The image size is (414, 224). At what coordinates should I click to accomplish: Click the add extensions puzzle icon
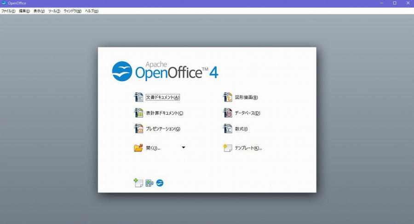pos(149,183)
